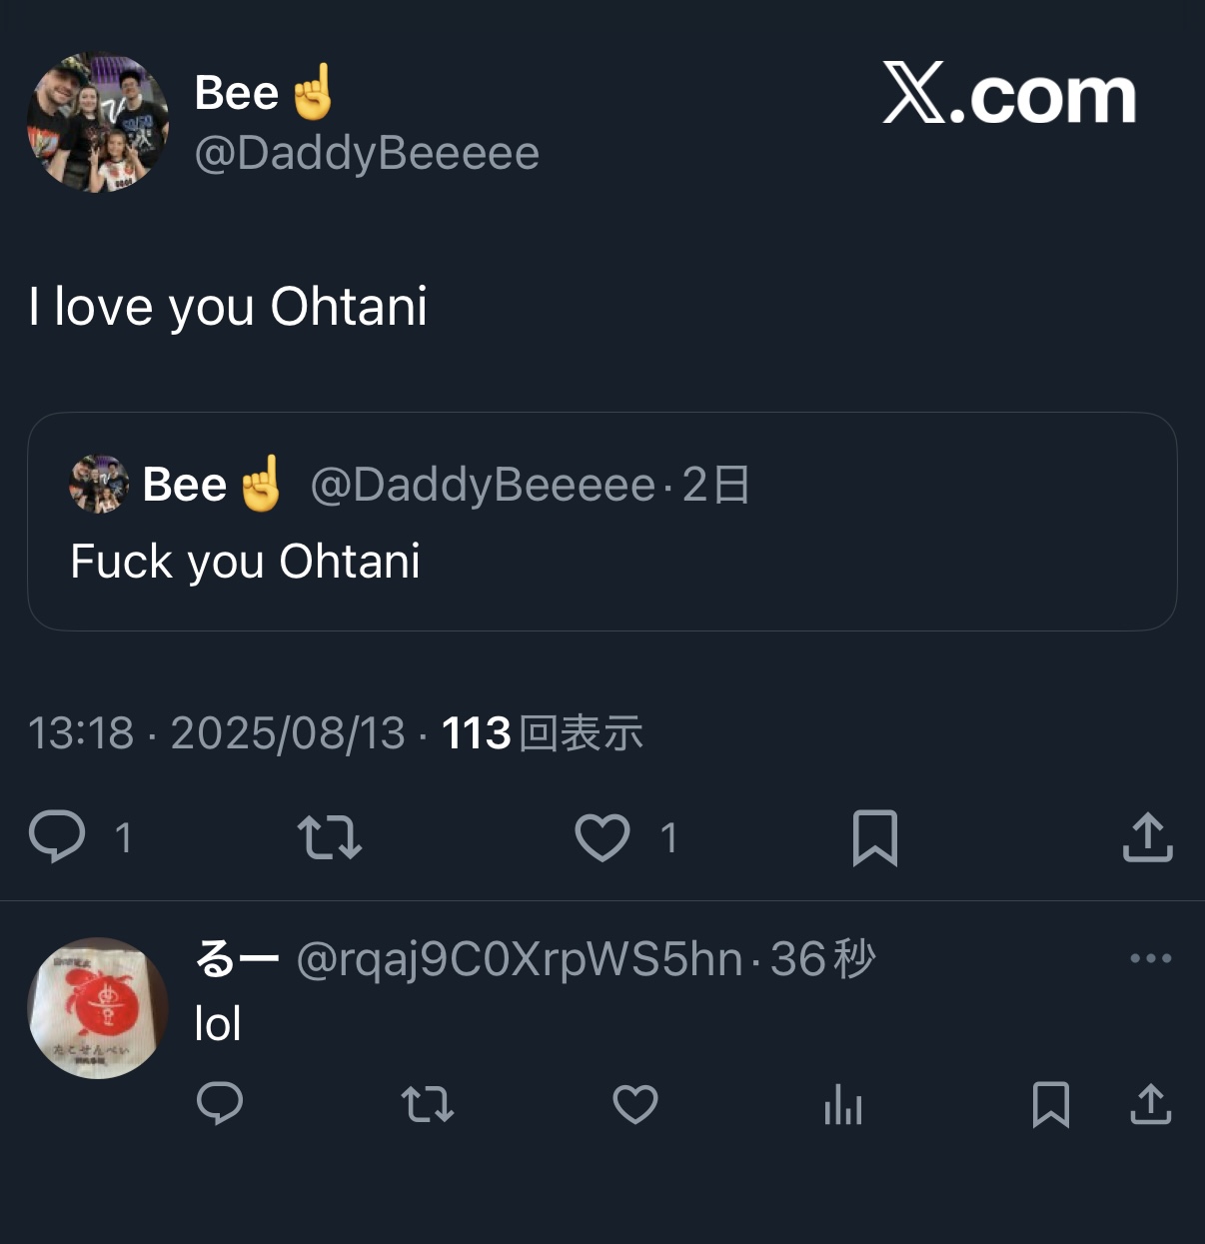Repost the "I love you Ohtani" tweet
Screen dimensions: 1205x1244
[x=330, y=837]
